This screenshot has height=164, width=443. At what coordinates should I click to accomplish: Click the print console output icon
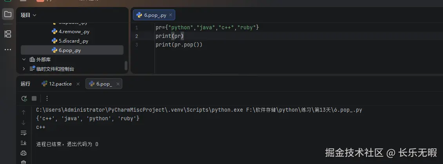coord(24,153)
